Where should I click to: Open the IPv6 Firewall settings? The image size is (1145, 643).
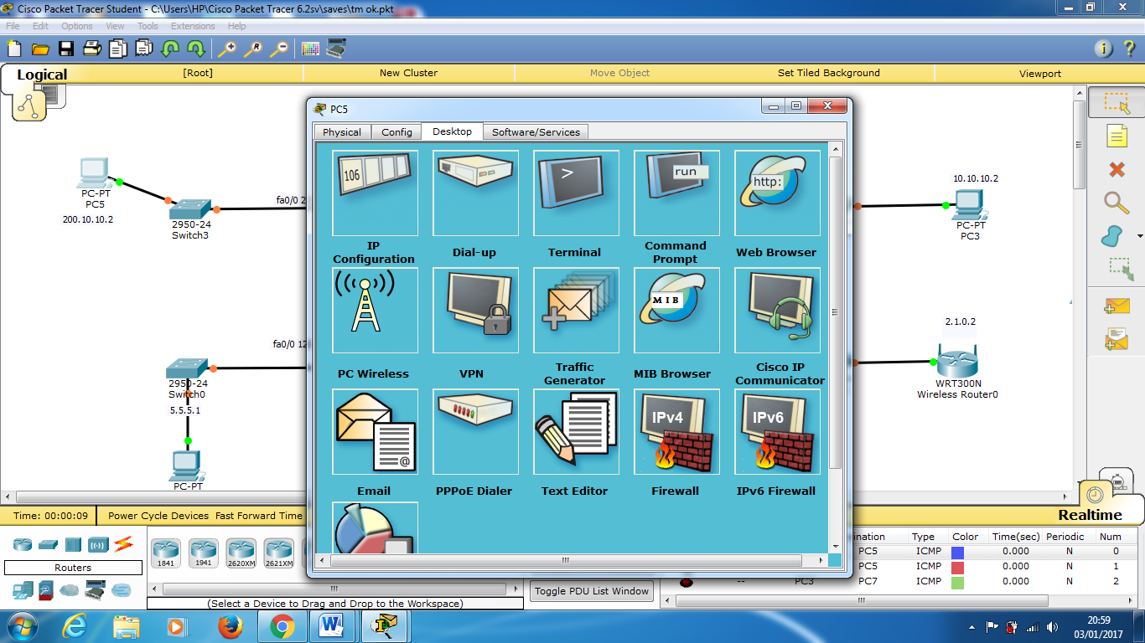click(x=777, y=432)
